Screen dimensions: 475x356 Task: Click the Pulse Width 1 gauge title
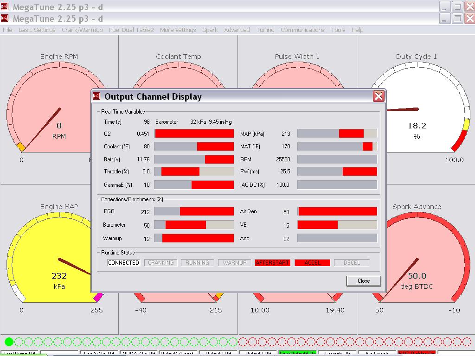click(x=297, y=57)
